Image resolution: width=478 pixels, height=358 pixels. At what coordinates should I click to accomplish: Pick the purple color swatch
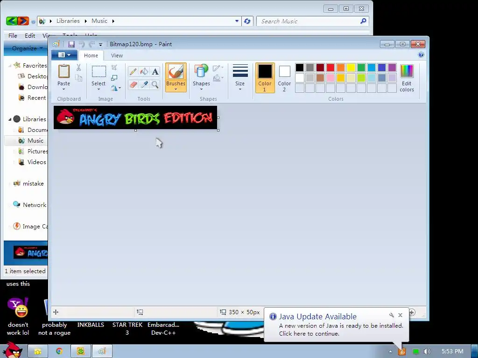click(392, 67)
